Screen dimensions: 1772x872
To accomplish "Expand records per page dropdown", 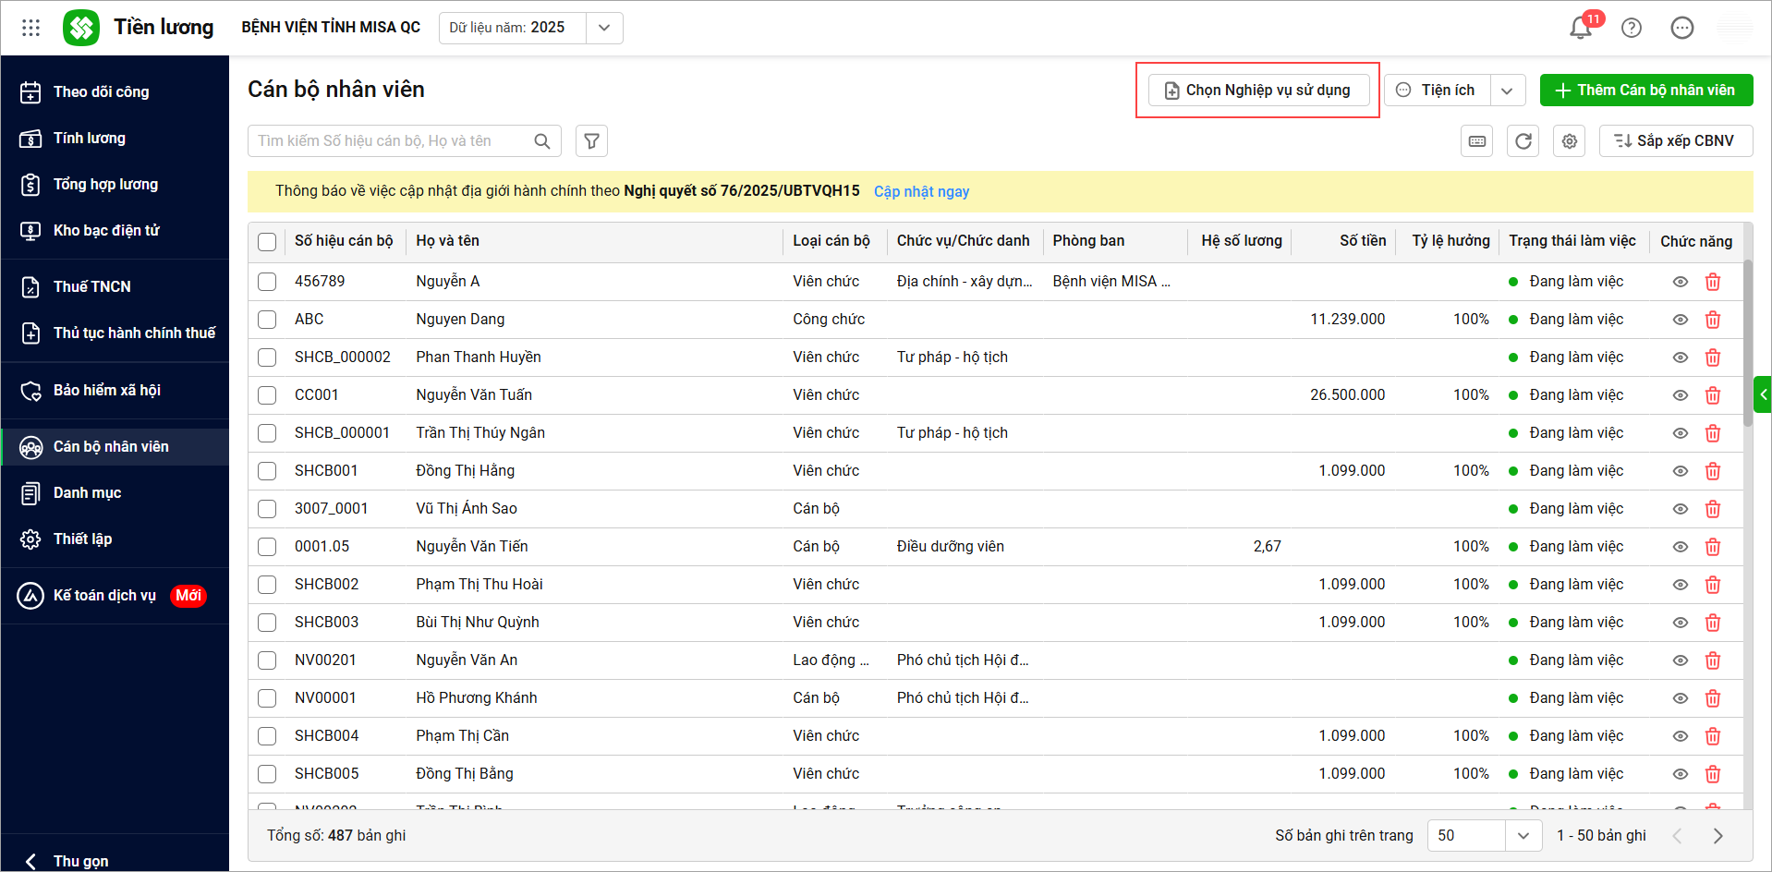I will (1523, 836).
